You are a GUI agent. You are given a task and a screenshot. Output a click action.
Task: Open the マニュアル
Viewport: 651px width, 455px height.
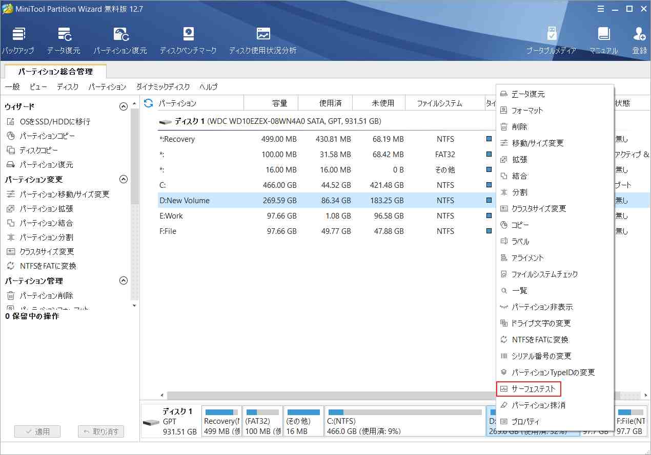click(604, 38)
